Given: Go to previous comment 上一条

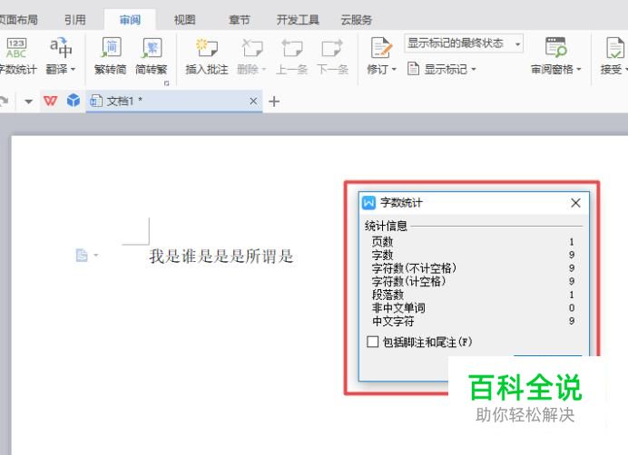Looking at the screenshot, I should click(291, 56).
